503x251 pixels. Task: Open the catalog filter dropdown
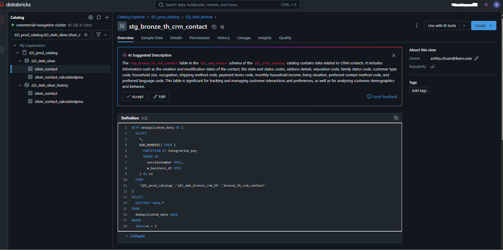coord(101,35)
